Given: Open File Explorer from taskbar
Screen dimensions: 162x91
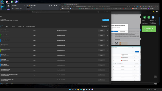Looking at the screenshot, I should [x=78, y=89].
